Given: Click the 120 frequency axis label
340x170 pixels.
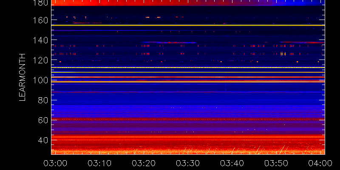Looking at the screenshot, I should 40,60.
